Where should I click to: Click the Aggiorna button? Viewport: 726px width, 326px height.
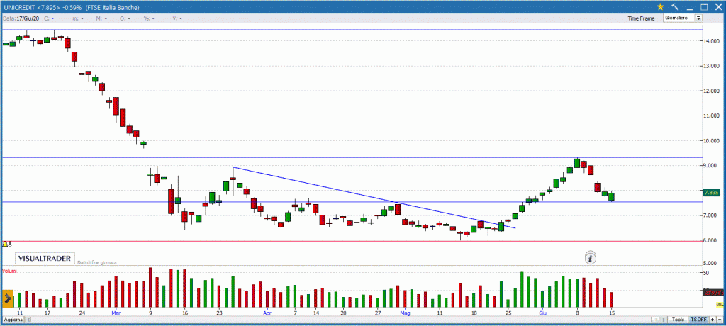click(12, 320)
